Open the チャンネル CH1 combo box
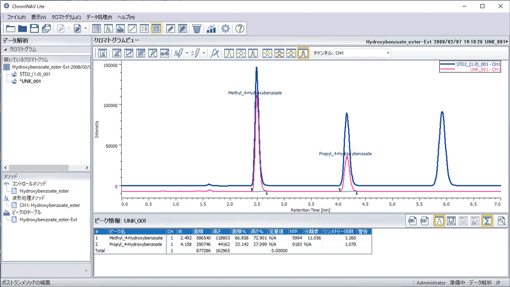Image resolution: width=510 pixels, height=287 pixels. click(x=362, y=53)
